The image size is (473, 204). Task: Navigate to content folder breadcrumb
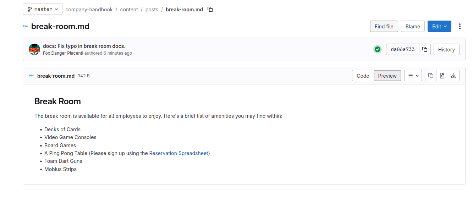tap(129, 10)
